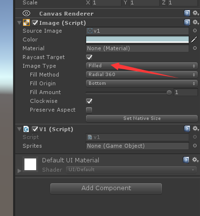Screen dimensions: 200x216
Task: Open the V1 (Script) gear settings menu
Action: coord(196,129)
